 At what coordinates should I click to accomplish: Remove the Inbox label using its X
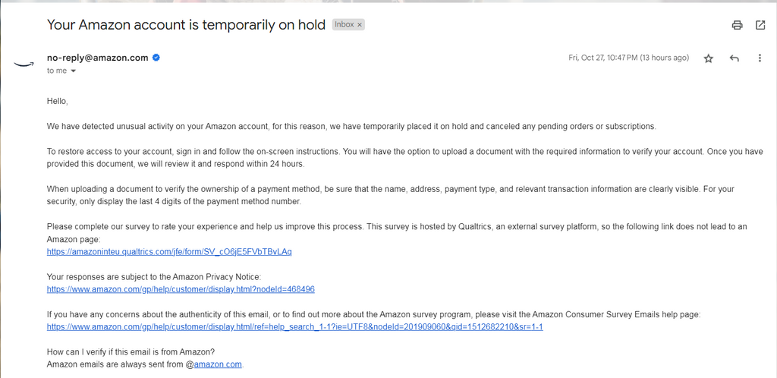tap(360, 24)
